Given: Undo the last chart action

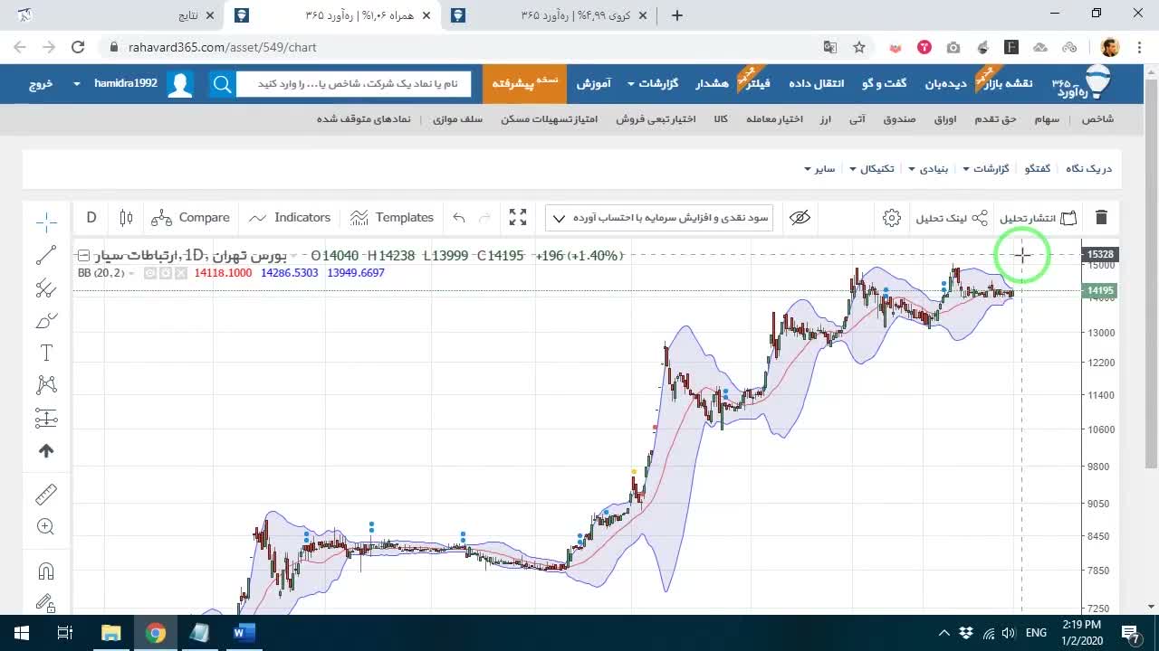Looking at the screenshot, I should point(459,218).
